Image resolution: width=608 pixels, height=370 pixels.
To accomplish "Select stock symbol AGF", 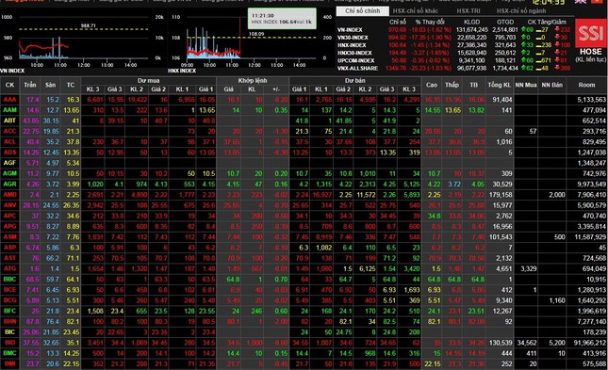I will tap(10, 163).
